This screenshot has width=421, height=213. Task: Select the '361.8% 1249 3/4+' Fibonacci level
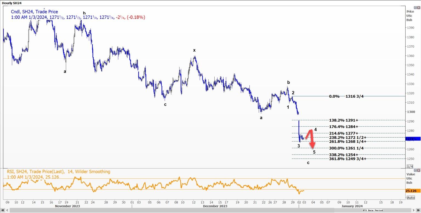point(348,159)
